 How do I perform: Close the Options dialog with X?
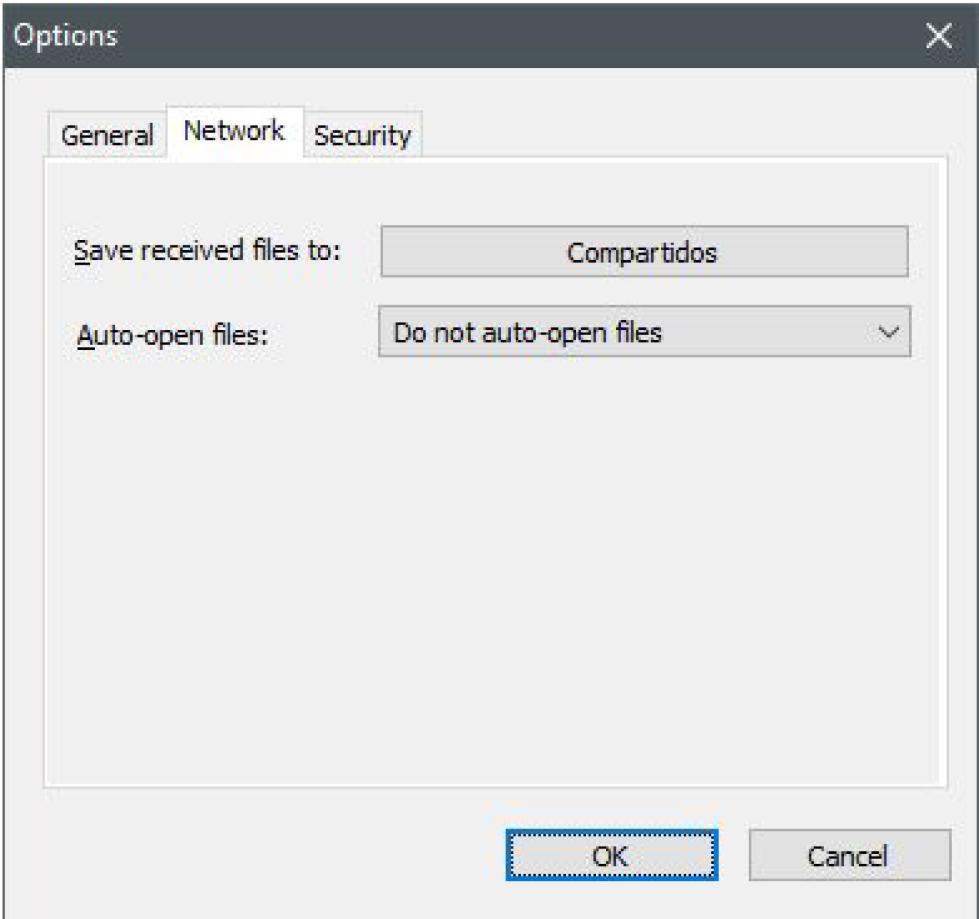coord(938,36)
